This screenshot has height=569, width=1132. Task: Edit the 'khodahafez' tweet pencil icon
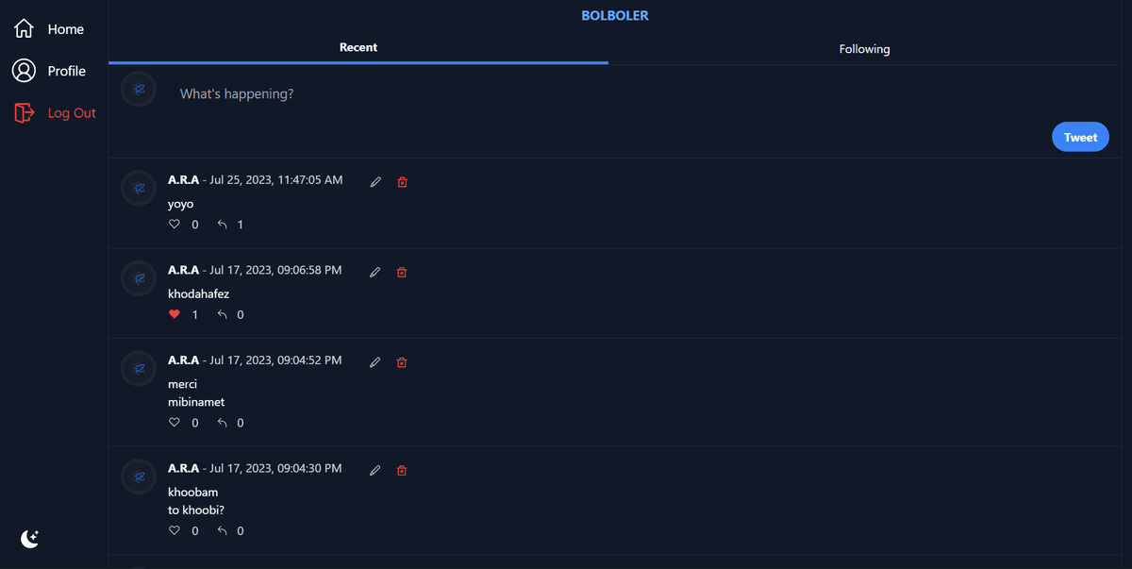(x=375, y=272)
